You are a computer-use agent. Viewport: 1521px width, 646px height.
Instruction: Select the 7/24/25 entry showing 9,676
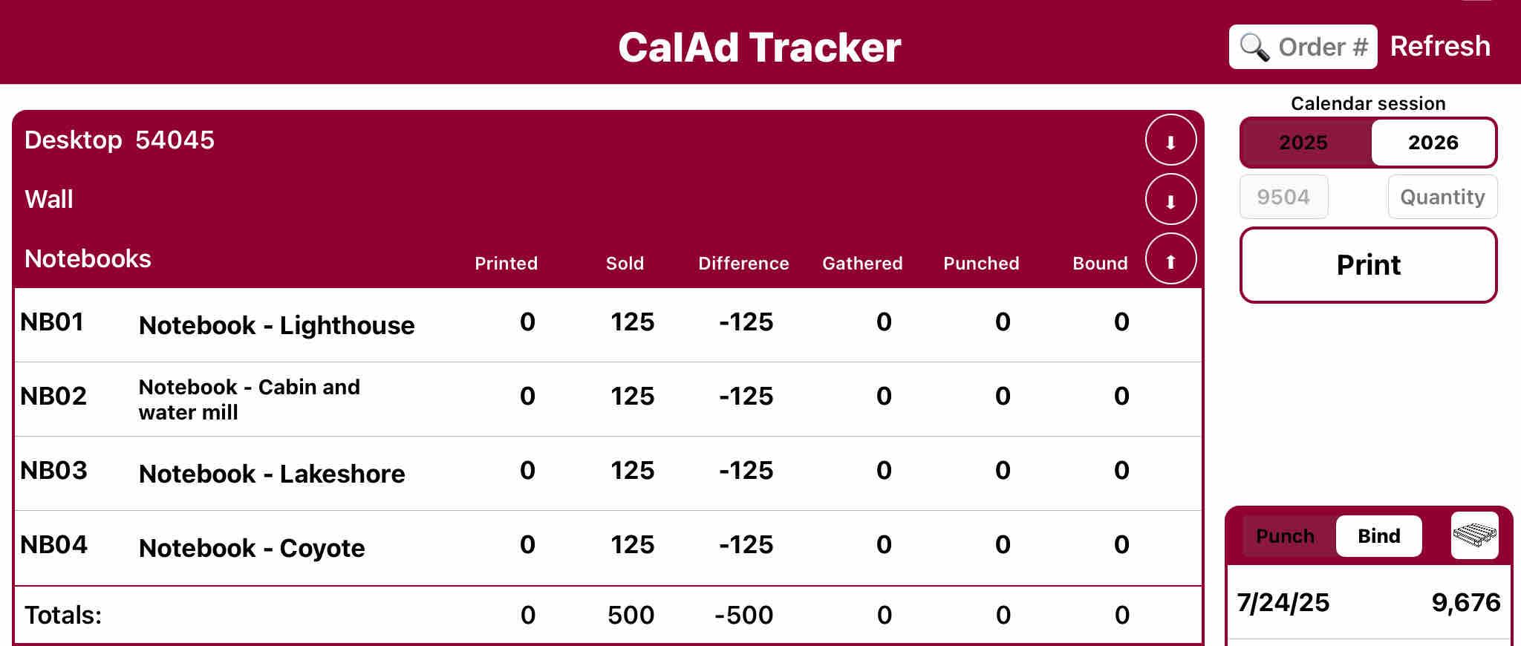(1368, 602)
